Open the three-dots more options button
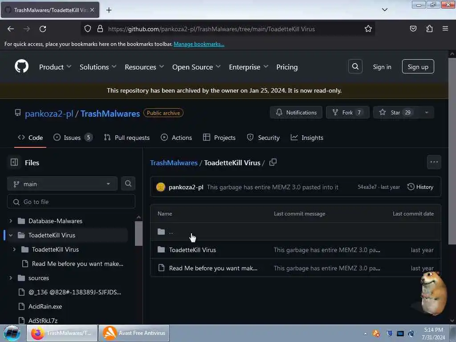This screenshot has height=342, width=456. [x=434, y=162]
